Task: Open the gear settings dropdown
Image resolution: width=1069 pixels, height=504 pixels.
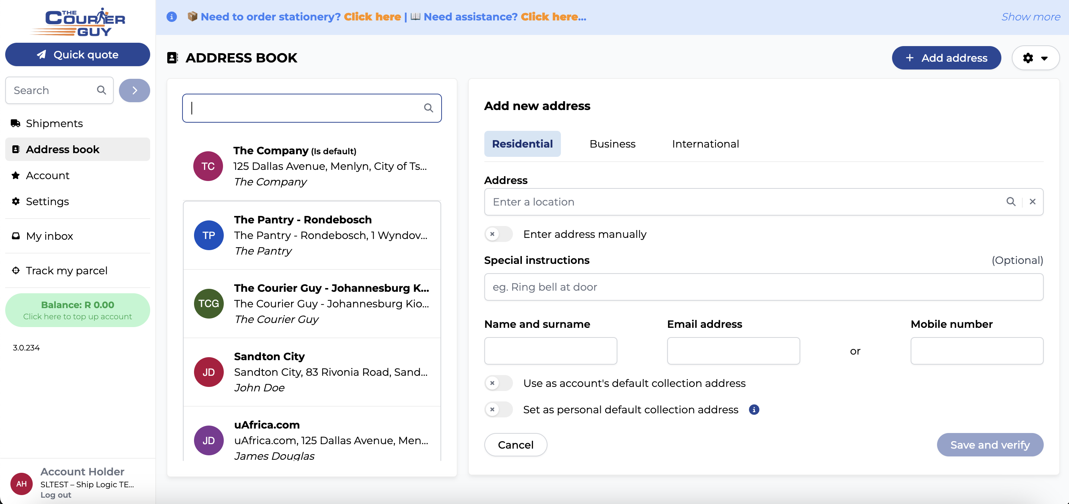Action: coord(1036,58)
